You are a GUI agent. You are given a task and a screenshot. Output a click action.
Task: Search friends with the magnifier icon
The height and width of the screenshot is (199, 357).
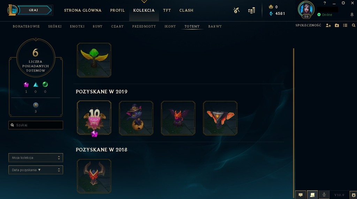(x=354, y=25)
